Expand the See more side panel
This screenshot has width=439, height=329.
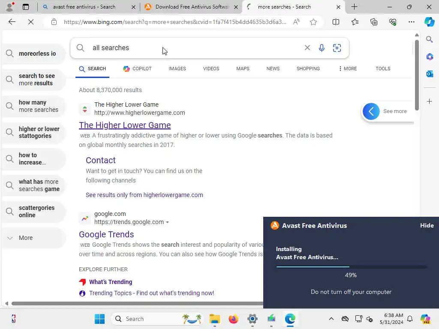[x=388, y=111]
